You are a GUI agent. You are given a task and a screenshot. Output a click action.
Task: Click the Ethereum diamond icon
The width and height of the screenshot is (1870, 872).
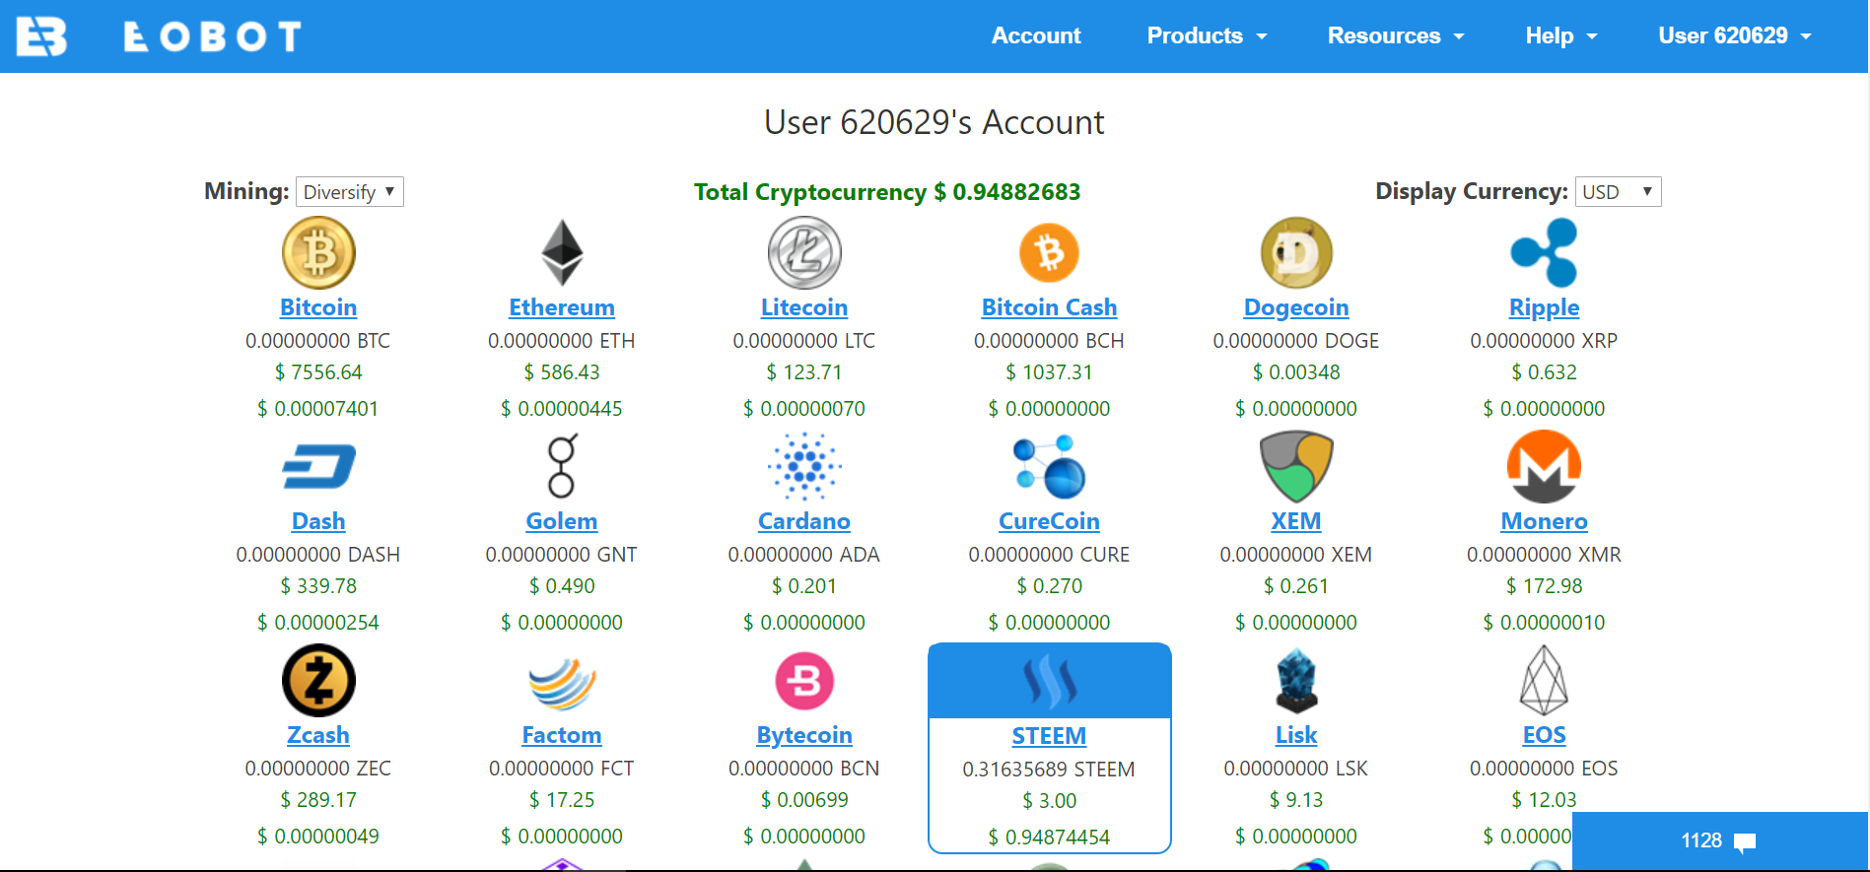(562, 252)
